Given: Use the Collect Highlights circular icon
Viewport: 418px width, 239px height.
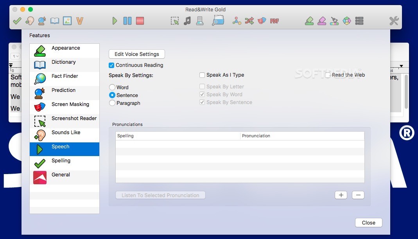Looking at the screenshot, I should 347,21.
